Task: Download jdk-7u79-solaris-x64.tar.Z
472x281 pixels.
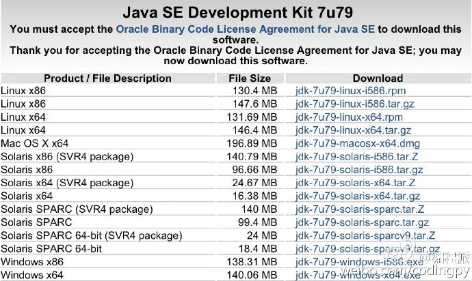Action: coord(355,183)
